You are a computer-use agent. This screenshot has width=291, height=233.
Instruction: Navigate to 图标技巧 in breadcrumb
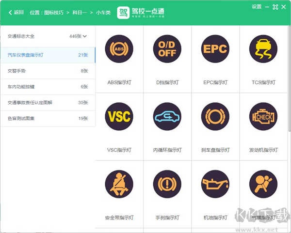pos(54,13)
